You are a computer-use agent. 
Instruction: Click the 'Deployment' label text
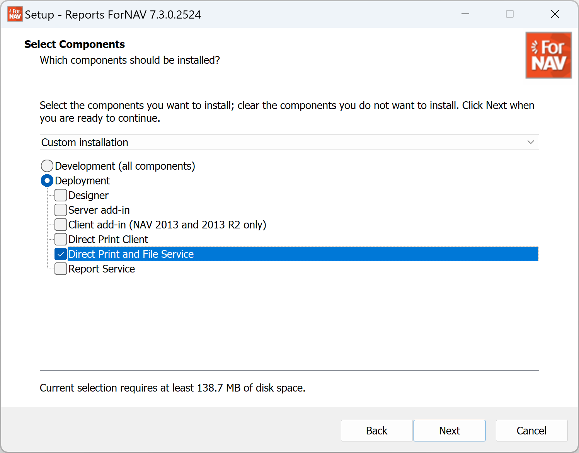[x=82, y=181]
